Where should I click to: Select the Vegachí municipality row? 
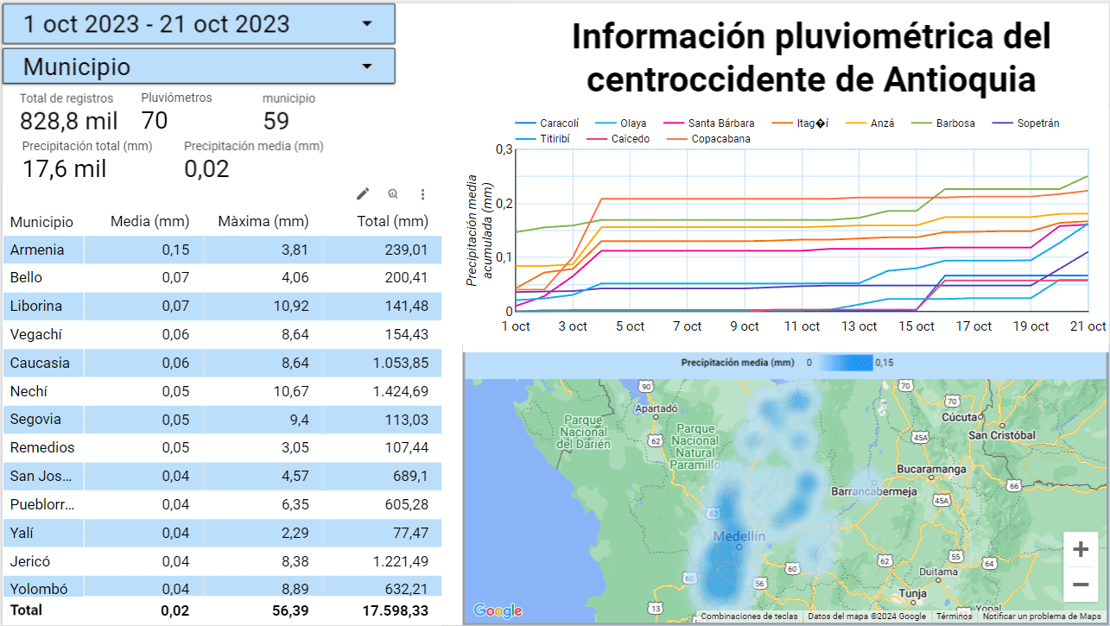(222, 334)
